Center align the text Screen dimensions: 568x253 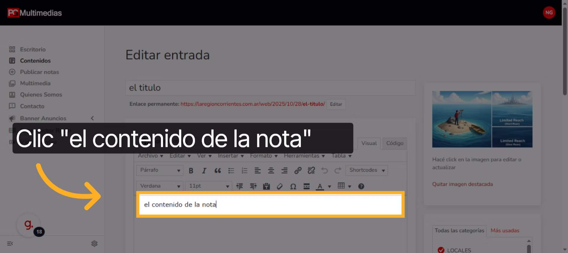click(x=271, y=171)
